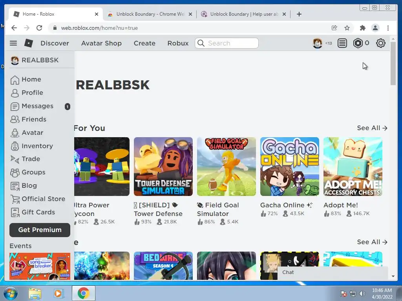
Task: Toggle the hamburger navigation menu
Action: pos(13,43)
